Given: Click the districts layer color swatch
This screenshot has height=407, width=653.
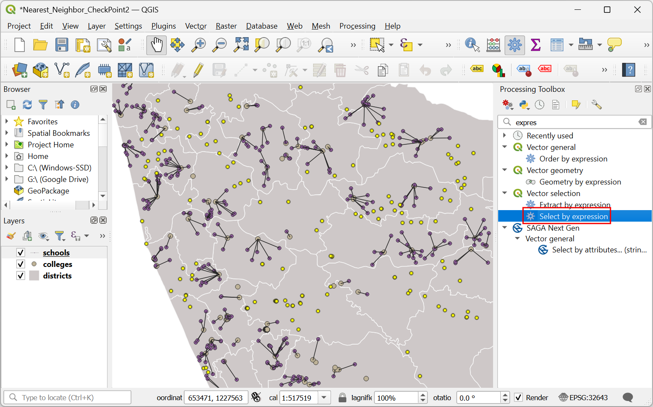Looking at the screenshot, I should coord(34,275).
